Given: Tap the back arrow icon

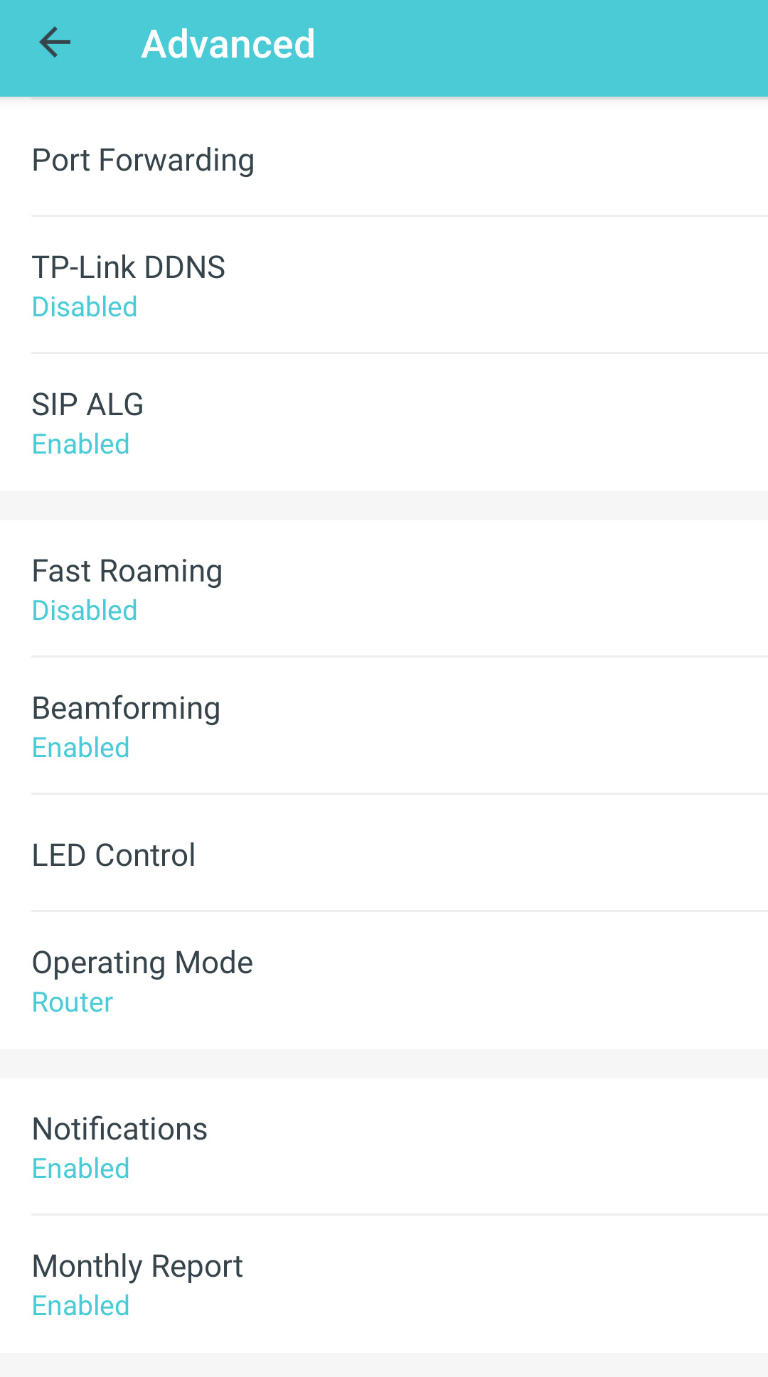Looking at the screenshot, I should pos(55,43).
